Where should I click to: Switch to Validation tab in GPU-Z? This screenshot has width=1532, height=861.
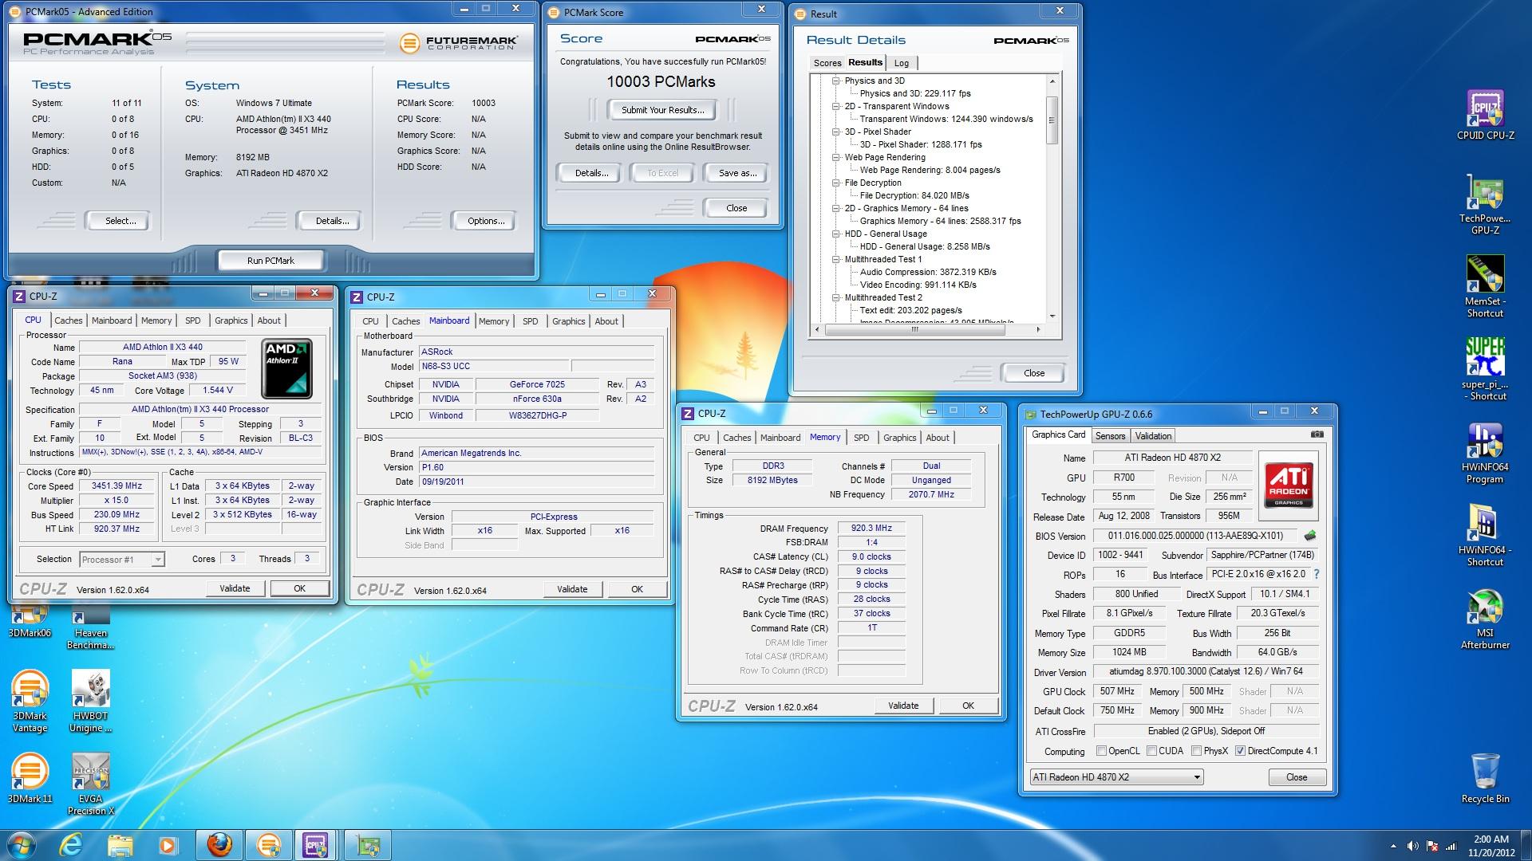(x=1153, y=436)
